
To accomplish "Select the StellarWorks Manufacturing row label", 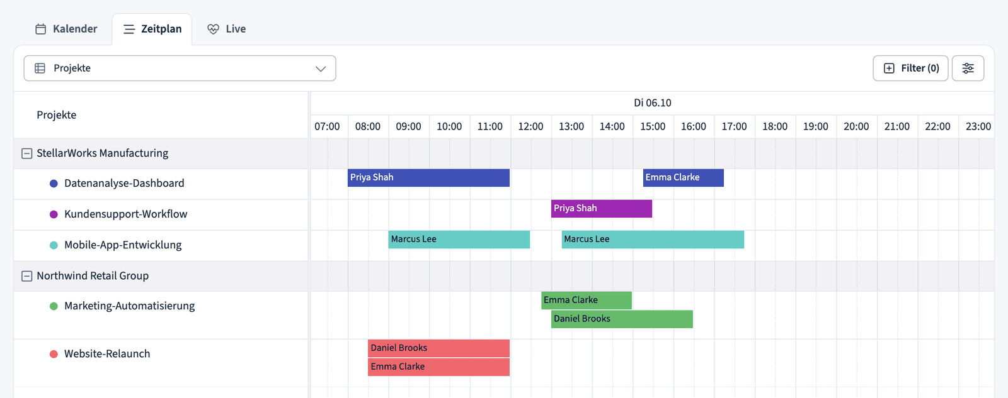I will (103, 153).
